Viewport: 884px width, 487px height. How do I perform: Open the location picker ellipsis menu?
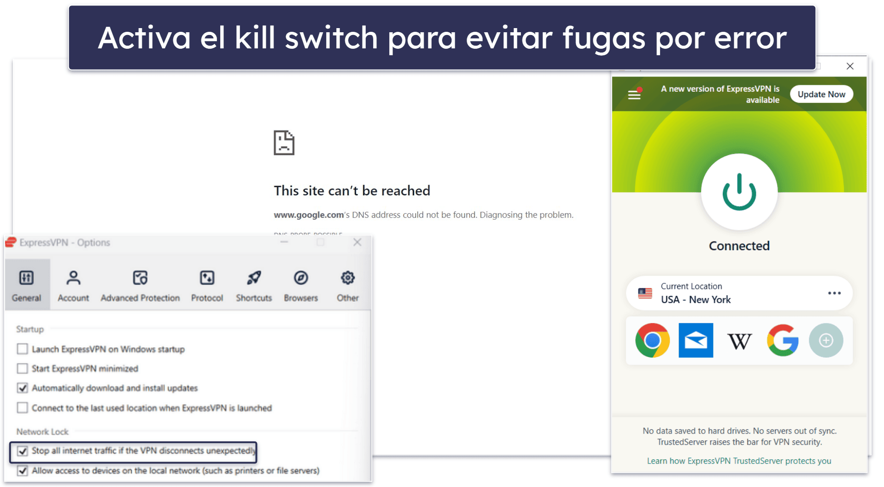(x=834, y=293)
